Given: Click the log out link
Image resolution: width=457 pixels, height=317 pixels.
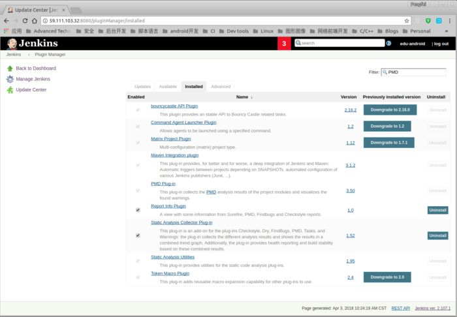Looking at the screenshot, I should tap(441, 44).
